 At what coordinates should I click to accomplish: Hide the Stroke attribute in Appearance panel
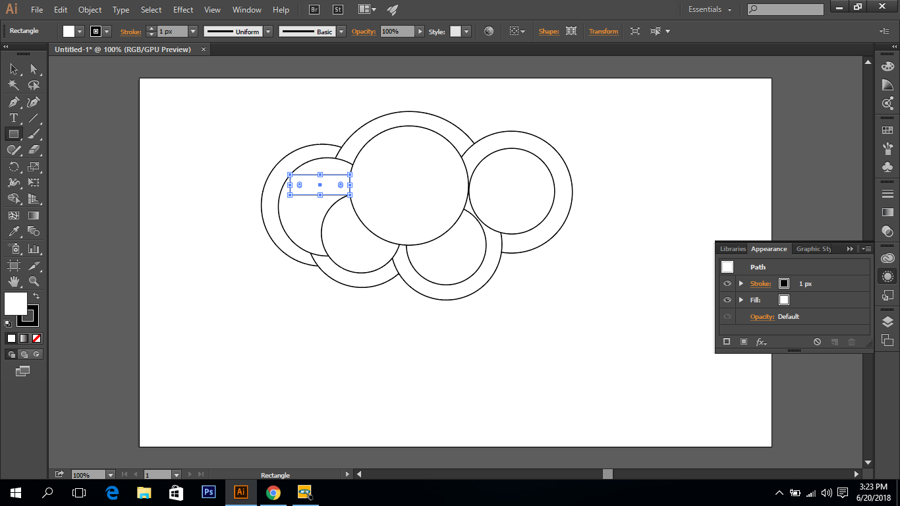pyautogui.click(x=727, y=283)
